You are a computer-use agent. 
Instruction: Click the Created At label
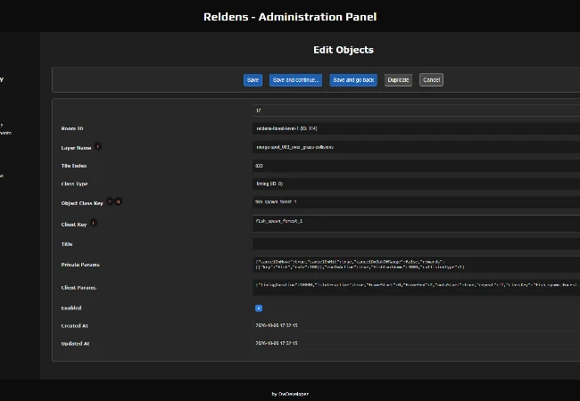pos(74,326)
